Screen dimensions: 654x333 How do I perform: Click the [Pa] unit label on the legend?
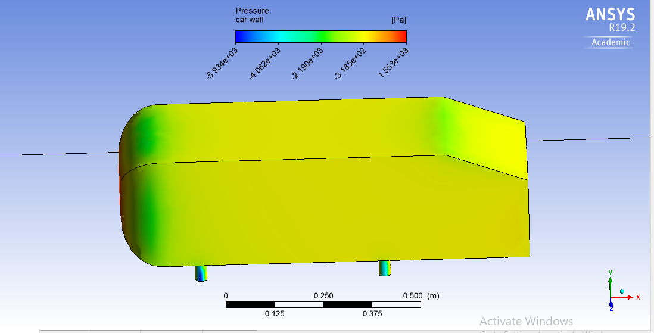click(x=398, y=20)
